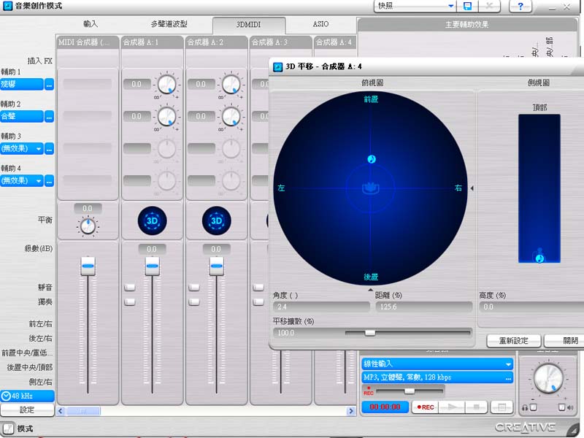Select the 殘響 effect field for 輔助 1
The width and height of the screenshot is (584, 438).
point(22,85)
